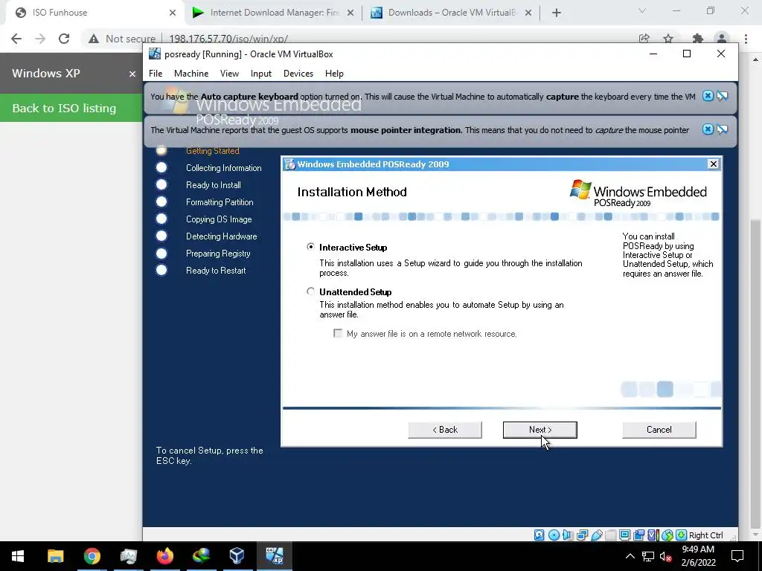Open the Input menu in VirtualBox
Screen dimensions: 762x571
point(261,74)
